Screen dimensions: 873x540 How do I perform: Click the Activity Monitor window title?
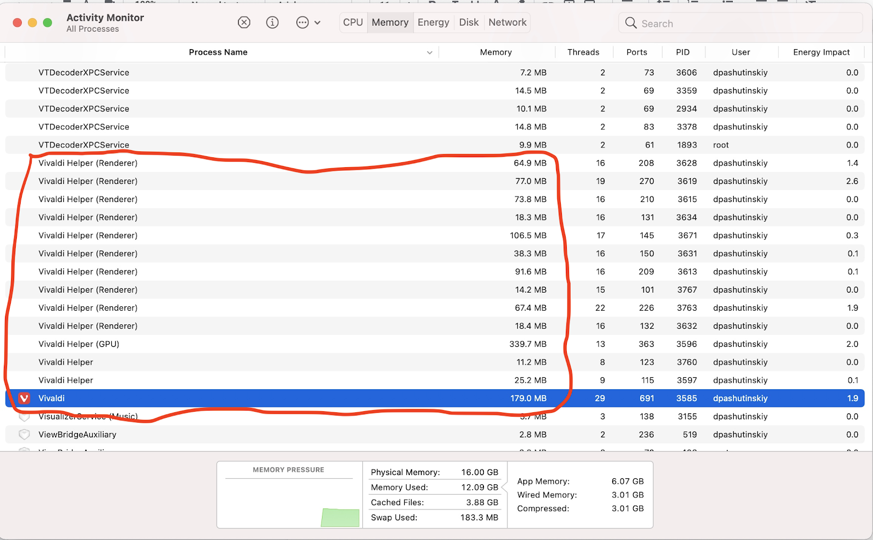click(105, 17)
